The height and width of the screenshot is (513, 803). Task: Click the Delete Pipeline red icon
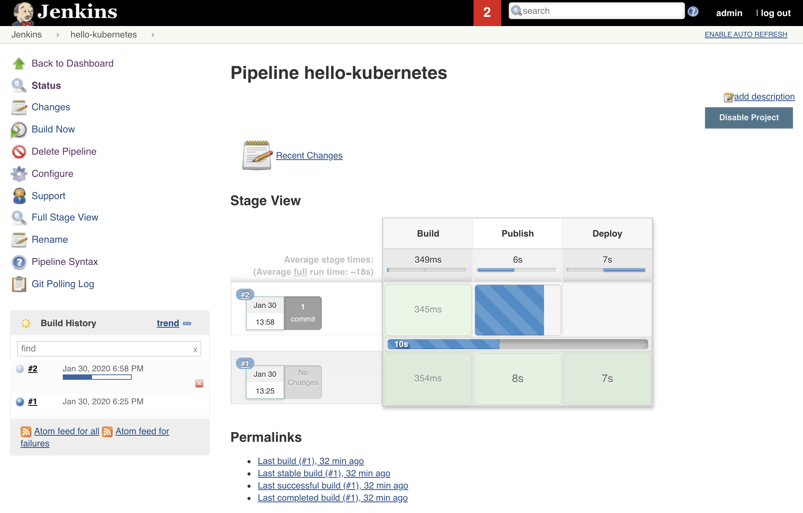tap(19, 152)
